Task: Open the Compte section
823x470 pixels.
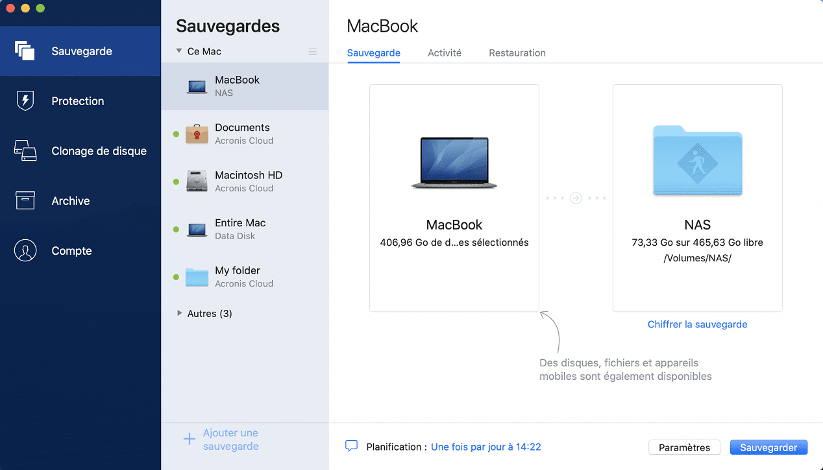Action: (x=80, y=251)
